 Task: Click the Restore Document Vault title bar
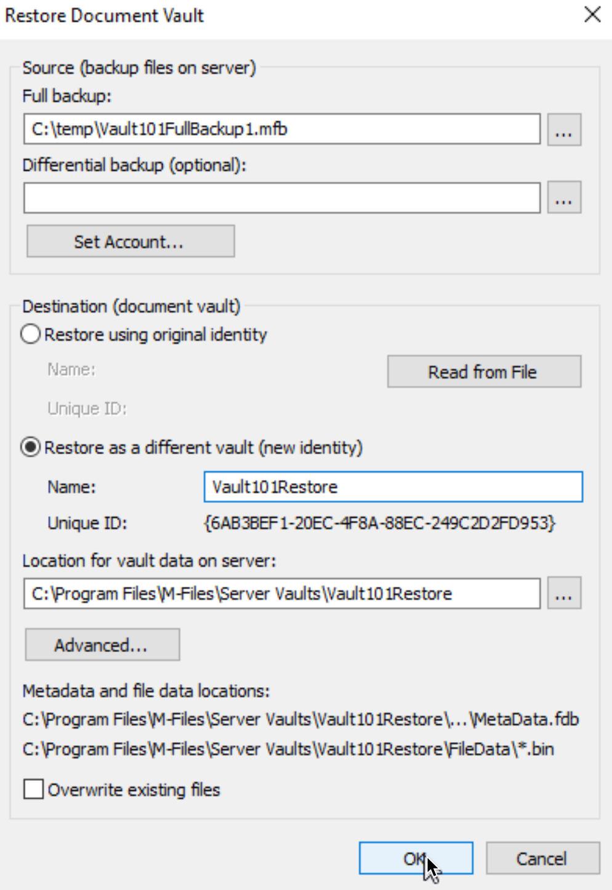(x=289, y=15)
